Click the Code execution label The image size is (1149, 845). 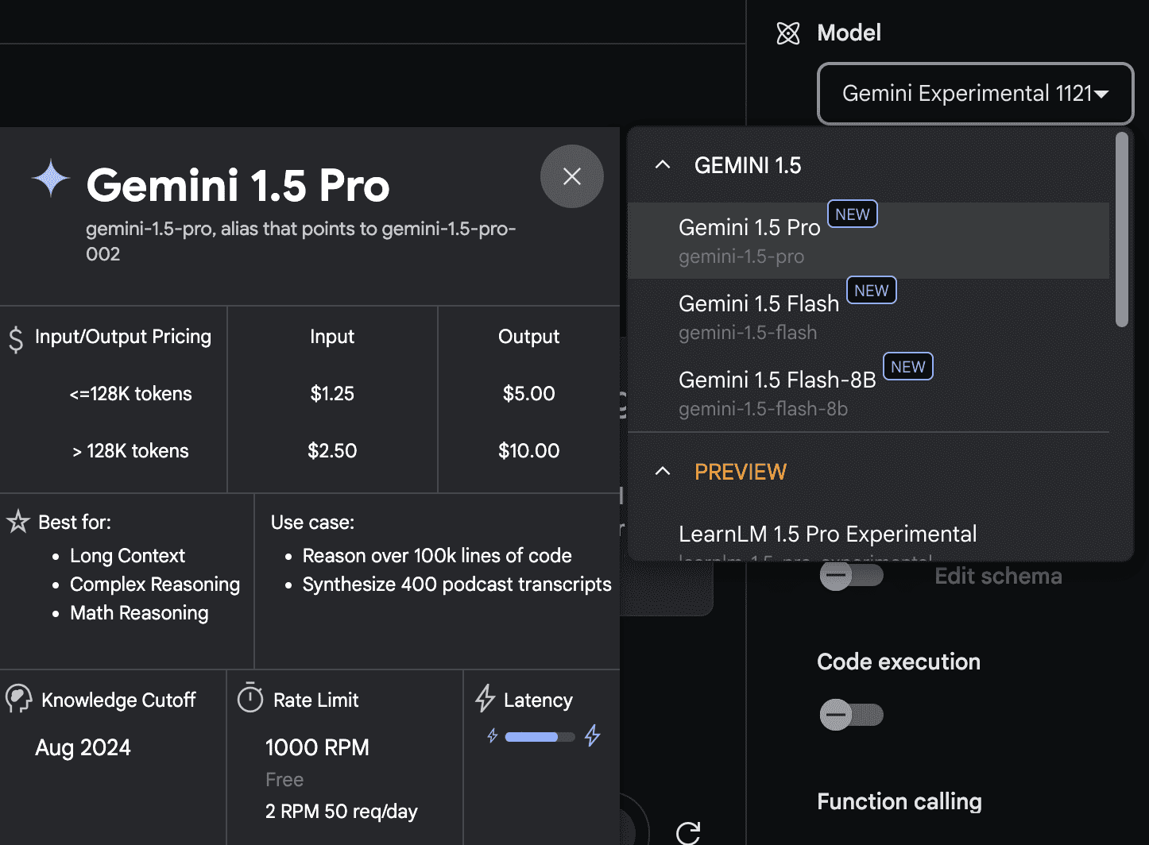click(899, 662)
